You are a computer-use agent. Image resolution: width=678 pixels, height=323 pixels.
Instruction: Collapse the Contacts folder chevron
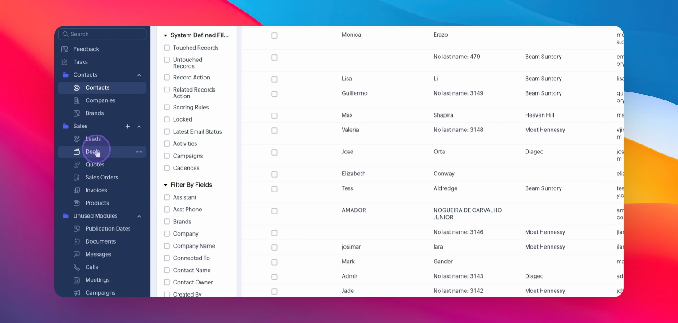point(139,75)
